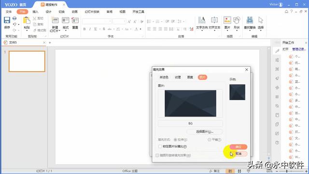Expand the font name dropdown

[110, 21]
